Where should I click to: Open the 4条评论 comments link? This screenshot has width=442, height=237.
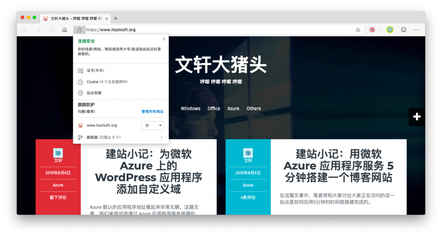point(248,197)
